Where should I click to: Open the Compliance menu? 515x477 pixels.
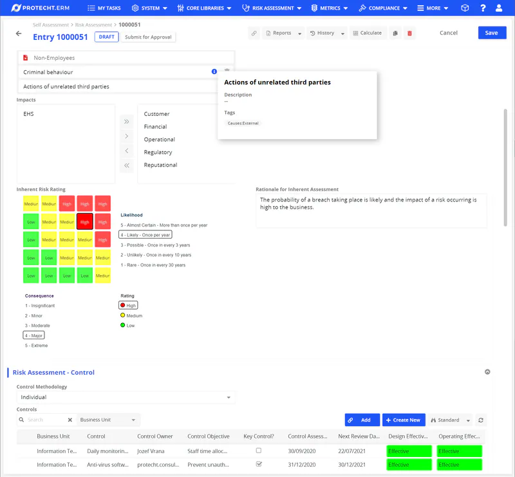pos(383,8)
